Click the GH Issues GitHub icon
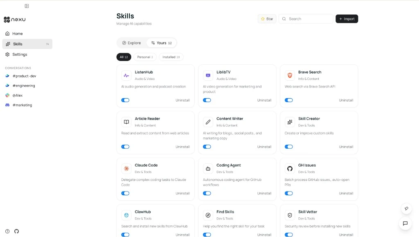 click(290, 169)
